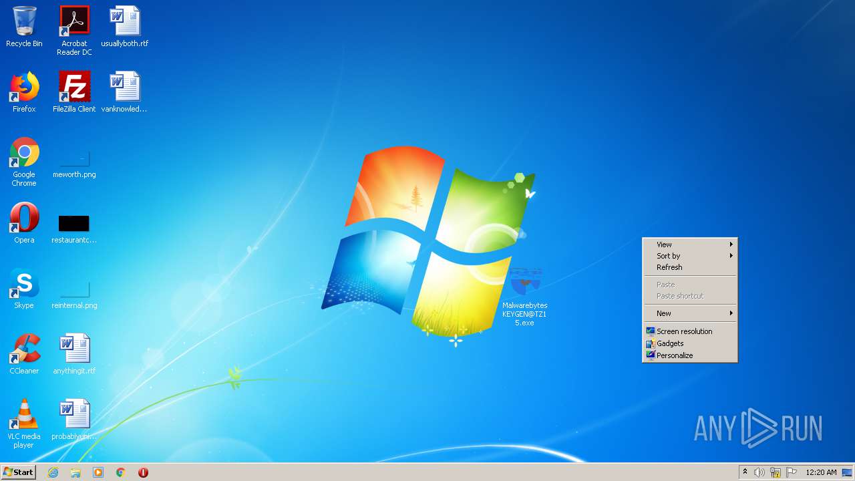Viewport: 855px width, 481px height.
Task: Launch Chrome from the taskbar
Action: pyautogui.click(x=121, y=472)
